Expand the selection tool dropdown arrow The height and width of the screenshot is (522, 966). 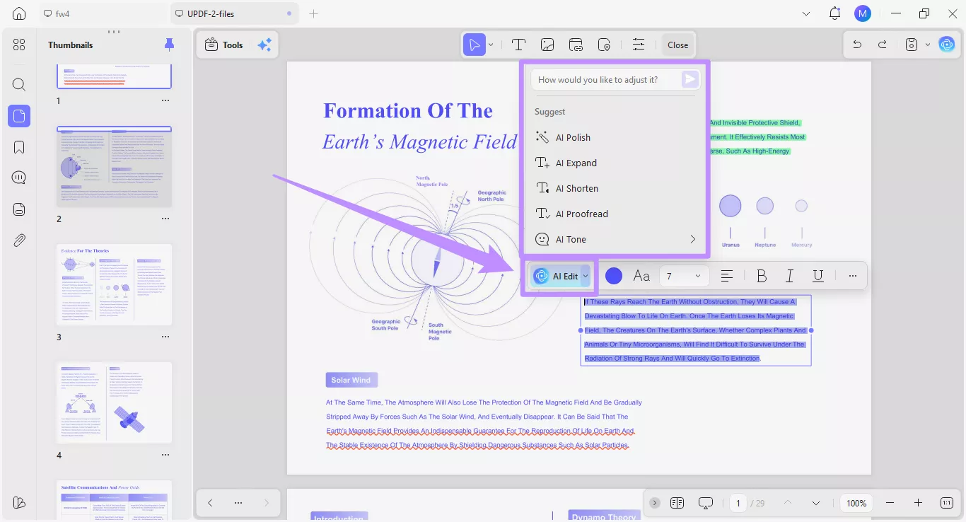(491, 45)
